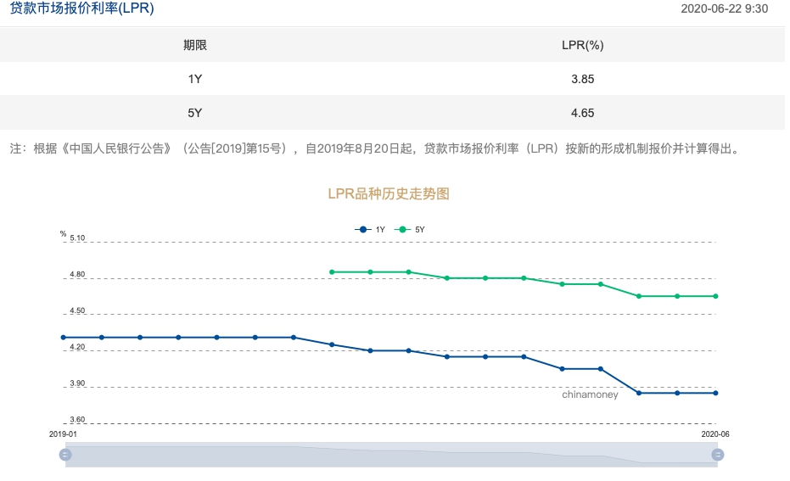Click the 3.60 y-axis label
Screen dimensions: 790x481
click(77, 420)
